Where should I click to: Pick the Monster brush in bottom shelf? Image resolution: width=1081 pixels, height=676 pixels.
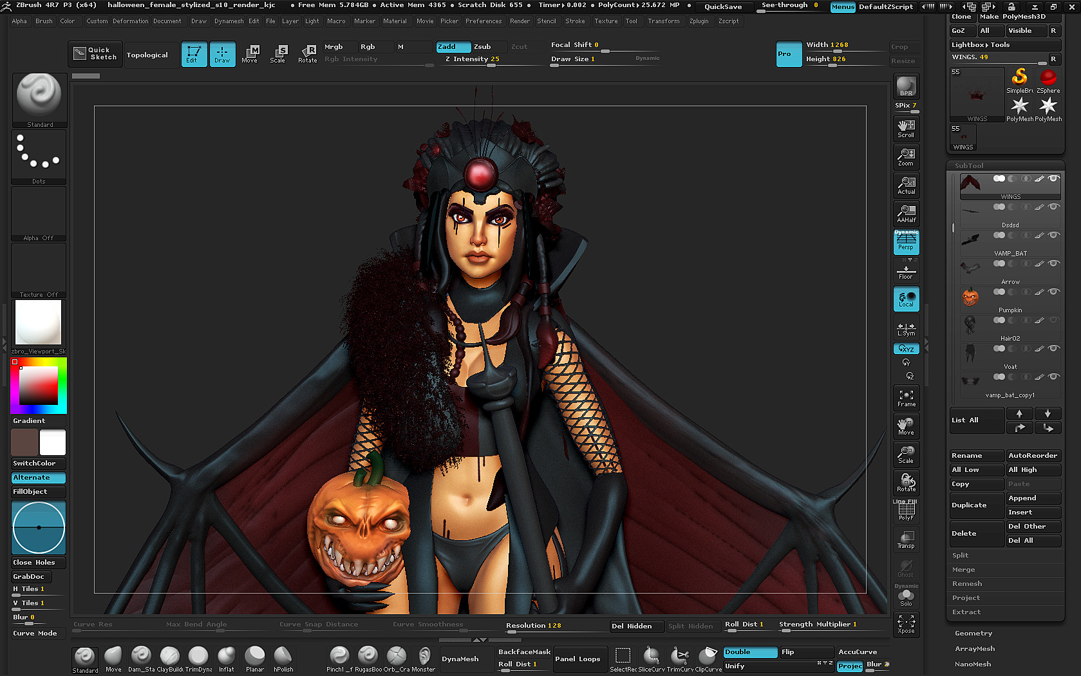click(x=424, y=659)
